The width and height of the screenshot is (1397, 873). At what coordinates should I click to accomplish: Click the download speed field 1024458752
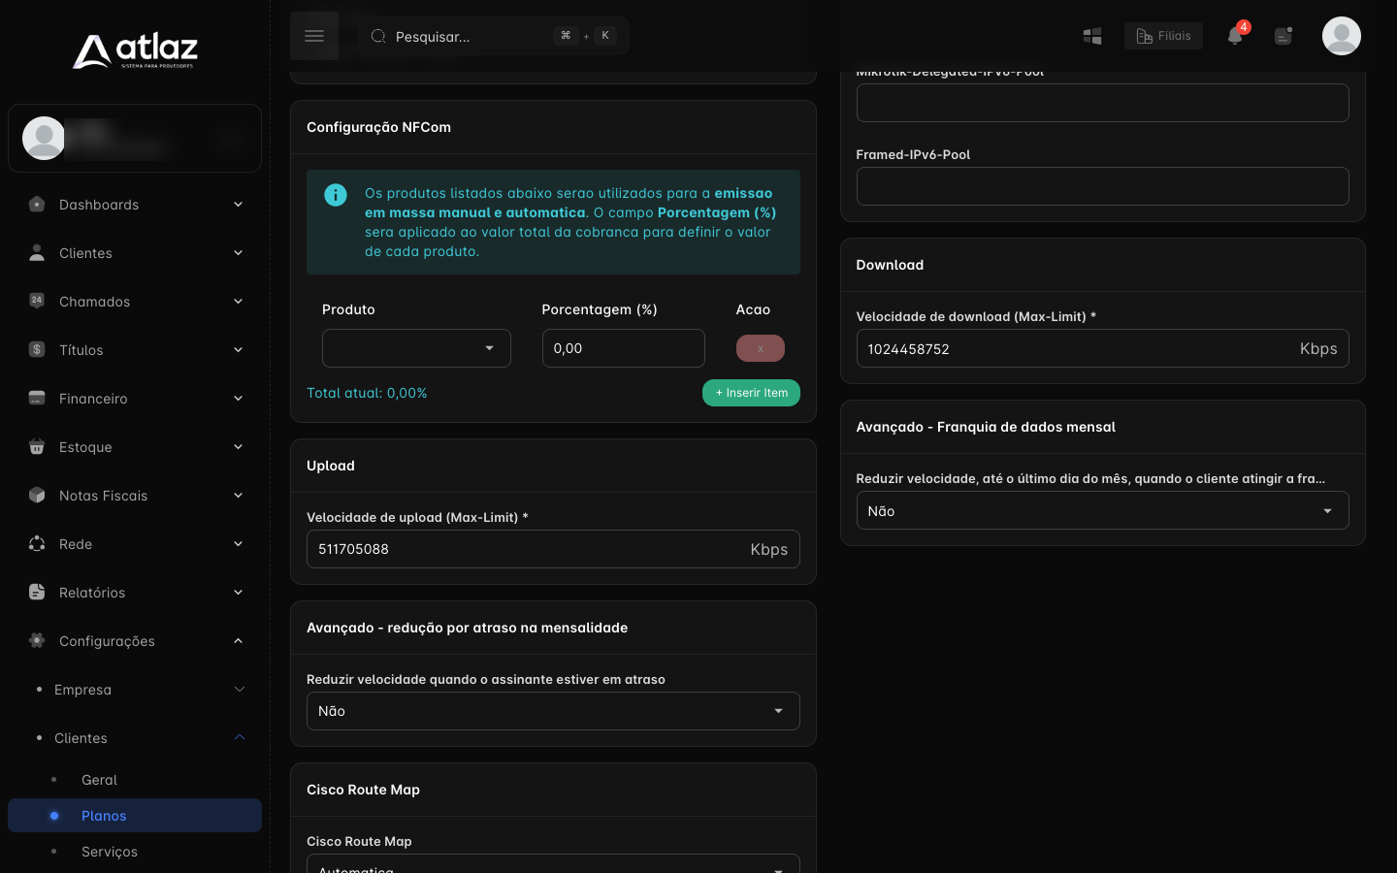(1102, 349)
